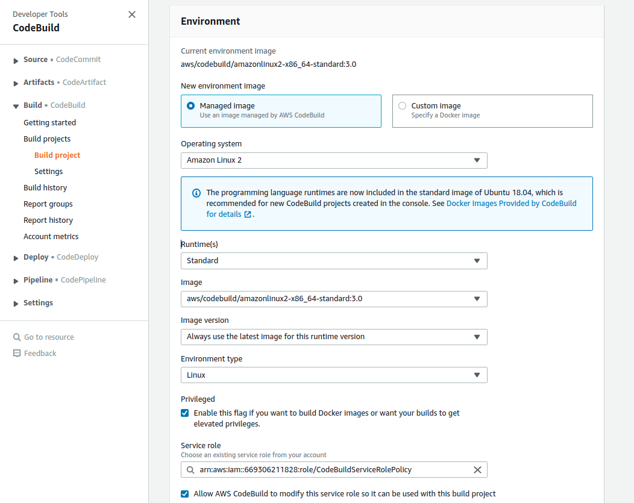Open Getting started under Build

[50, 122]
